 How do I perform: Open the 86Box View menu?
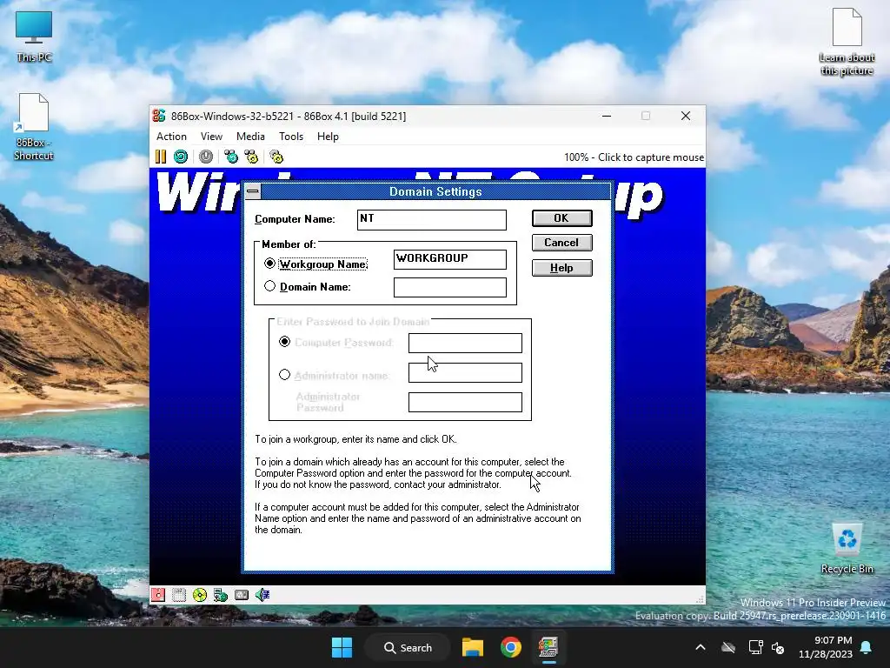coord(211,137)
